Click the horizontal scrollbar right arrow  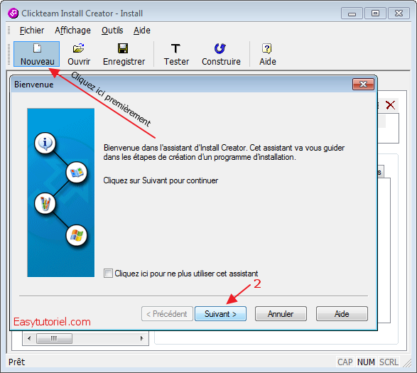(x=142, y=338)
